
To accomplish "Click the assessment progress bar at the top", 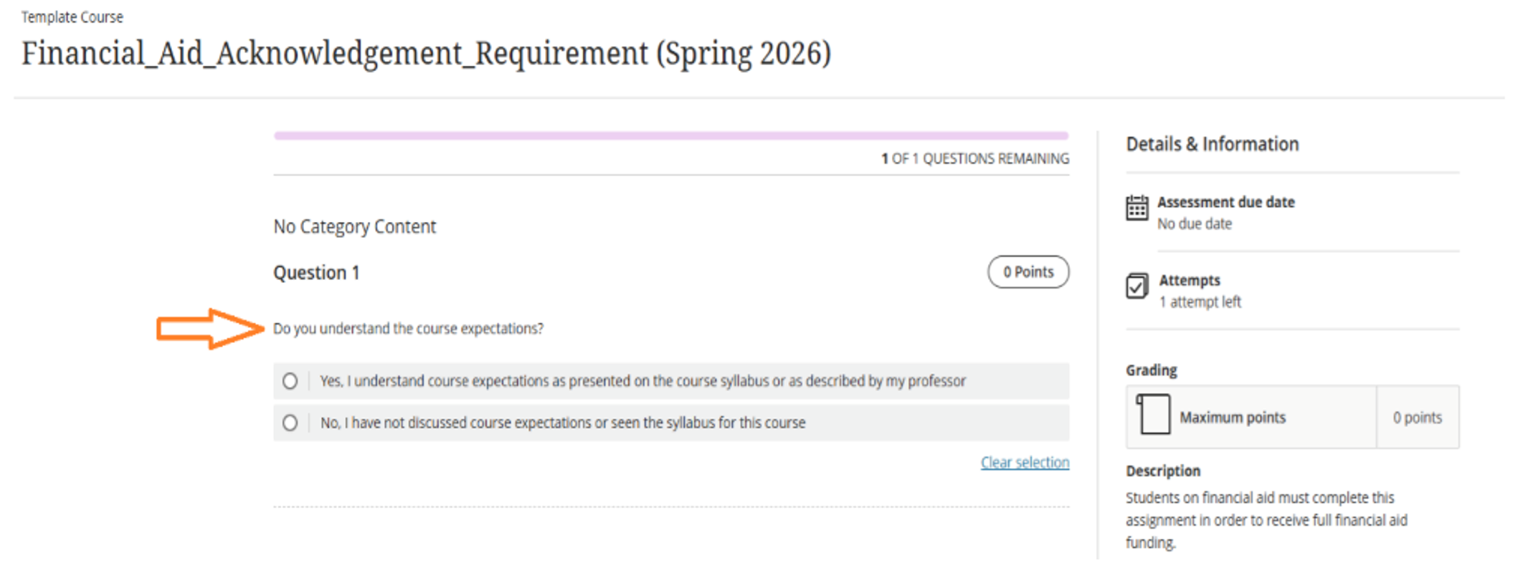I will click(x=670, y=134).
